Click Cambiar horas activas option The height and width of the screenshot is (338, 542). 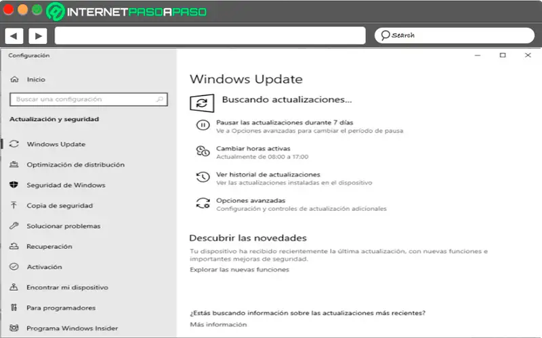pyautogui.click(x=253, y=148)
